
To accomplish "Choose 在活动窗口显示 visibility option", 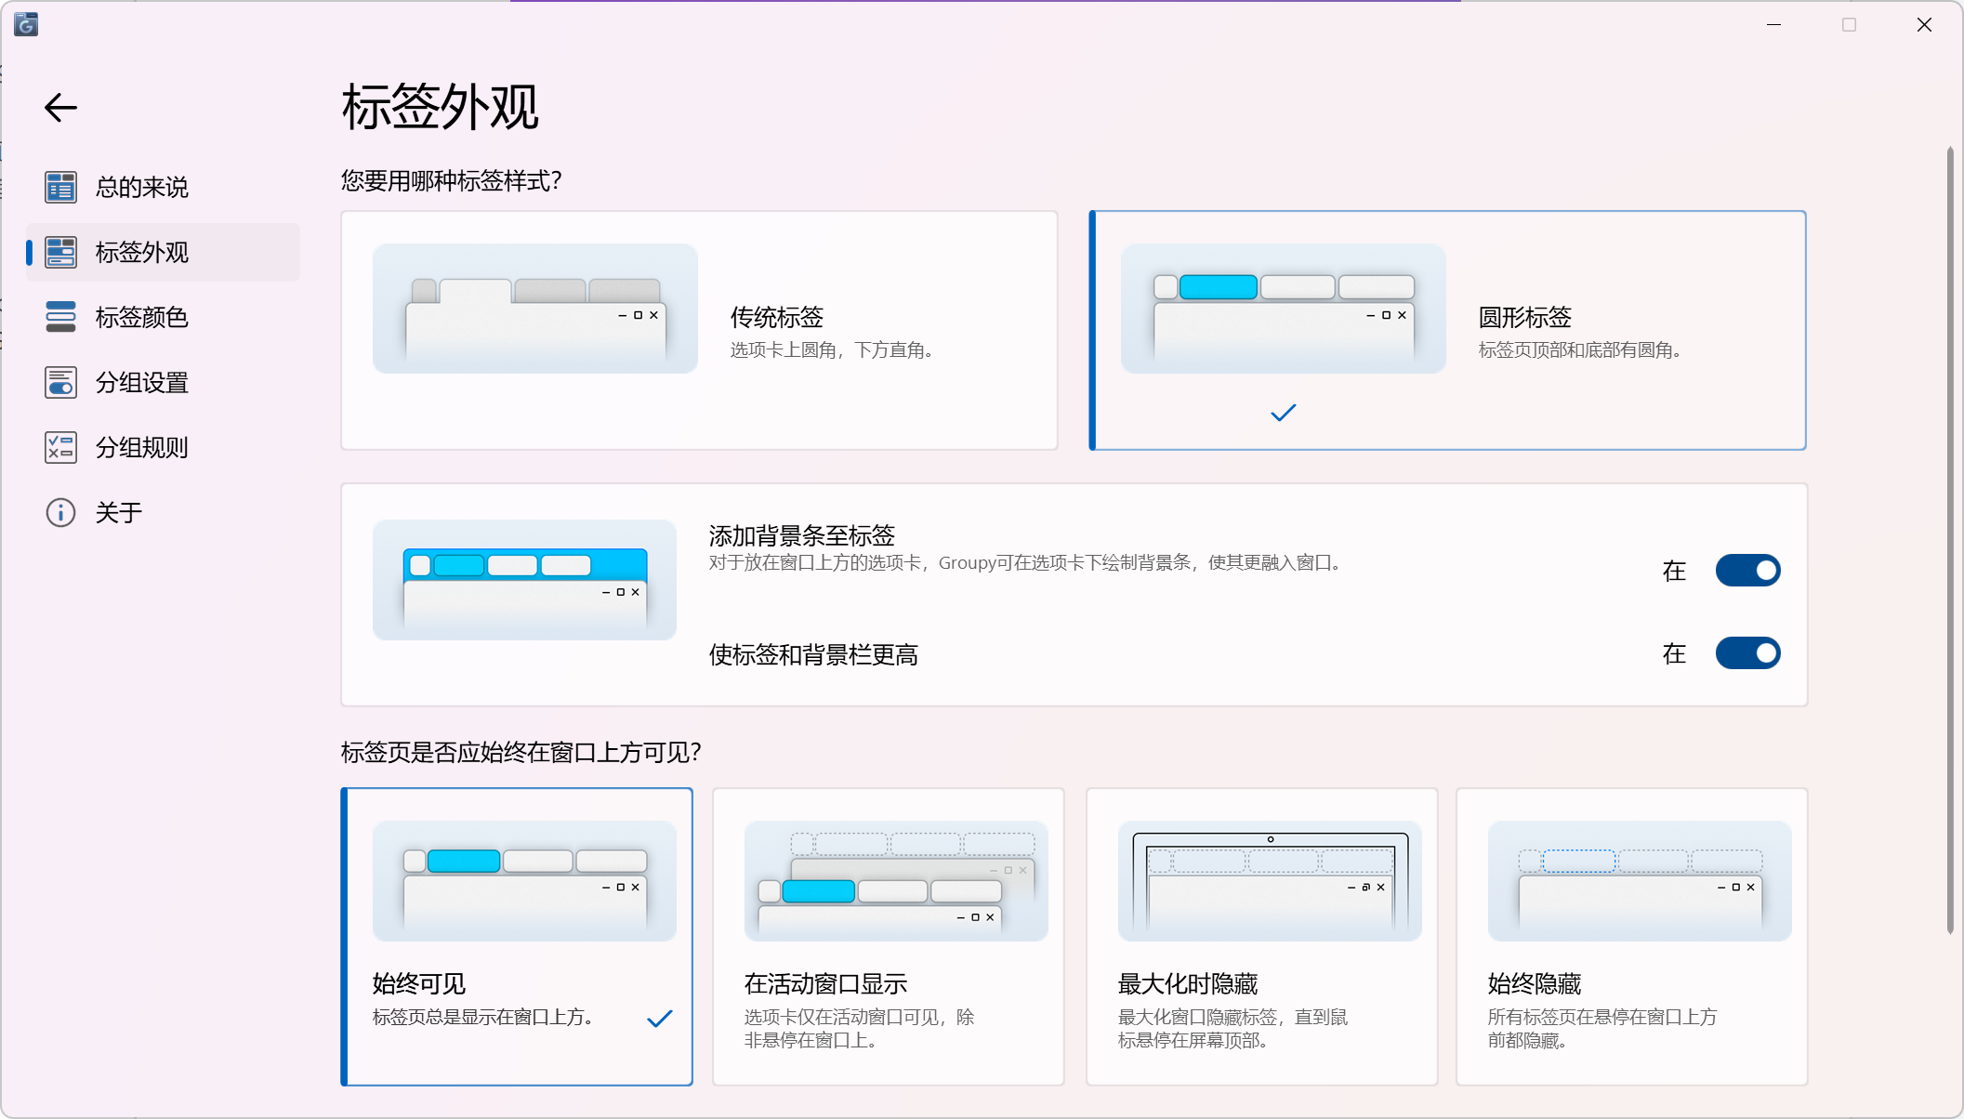I will pyautogui.click(x=888, y=936).
